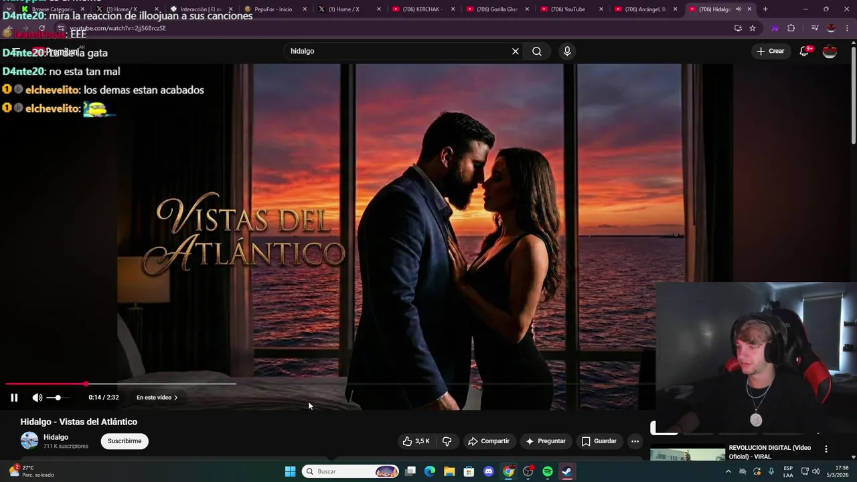
Task: Open Discord from the taskbar
Action: [x=489, y=471]
